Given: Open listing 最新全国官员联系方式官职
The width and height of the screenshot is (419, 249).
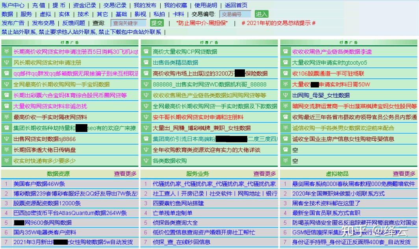Looking at the screenshot, I should [x=326, y=213].
